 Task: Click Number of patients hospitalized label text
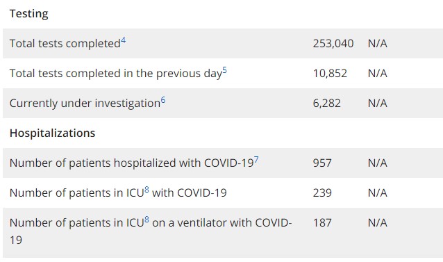point(131,163)
